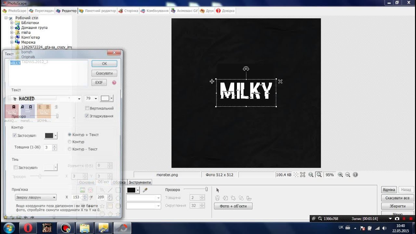Click the zoom in magnifier icon
This screenshot has width=416, height=234.
point(340,175)
